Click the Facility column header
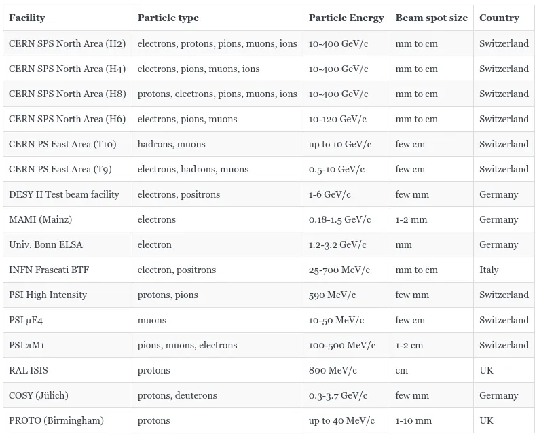 67,18
